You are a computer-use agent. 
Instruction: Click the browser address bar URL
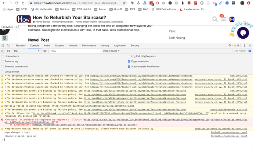(76, 3)
